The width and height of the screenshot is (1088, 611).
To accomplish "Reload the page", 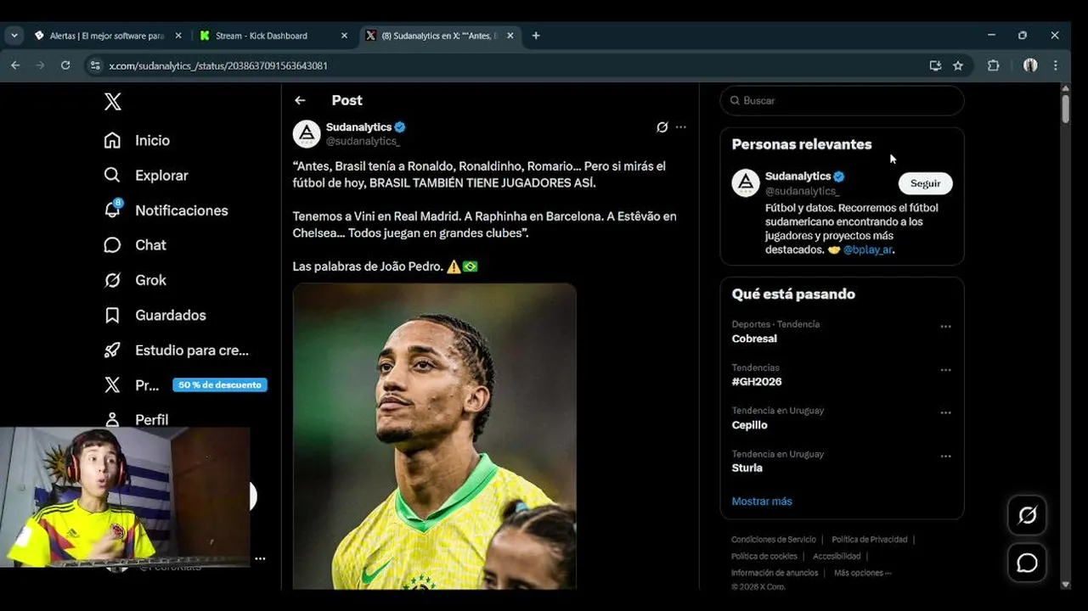I will point(65,65).
